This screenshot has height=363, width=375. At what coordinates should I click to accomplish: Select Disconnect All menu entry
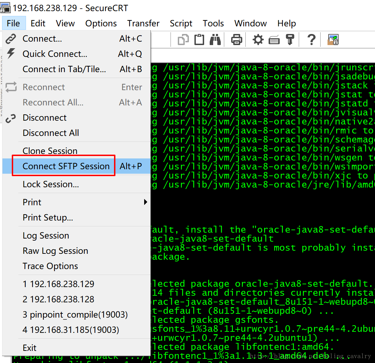[x=76, y=133]
